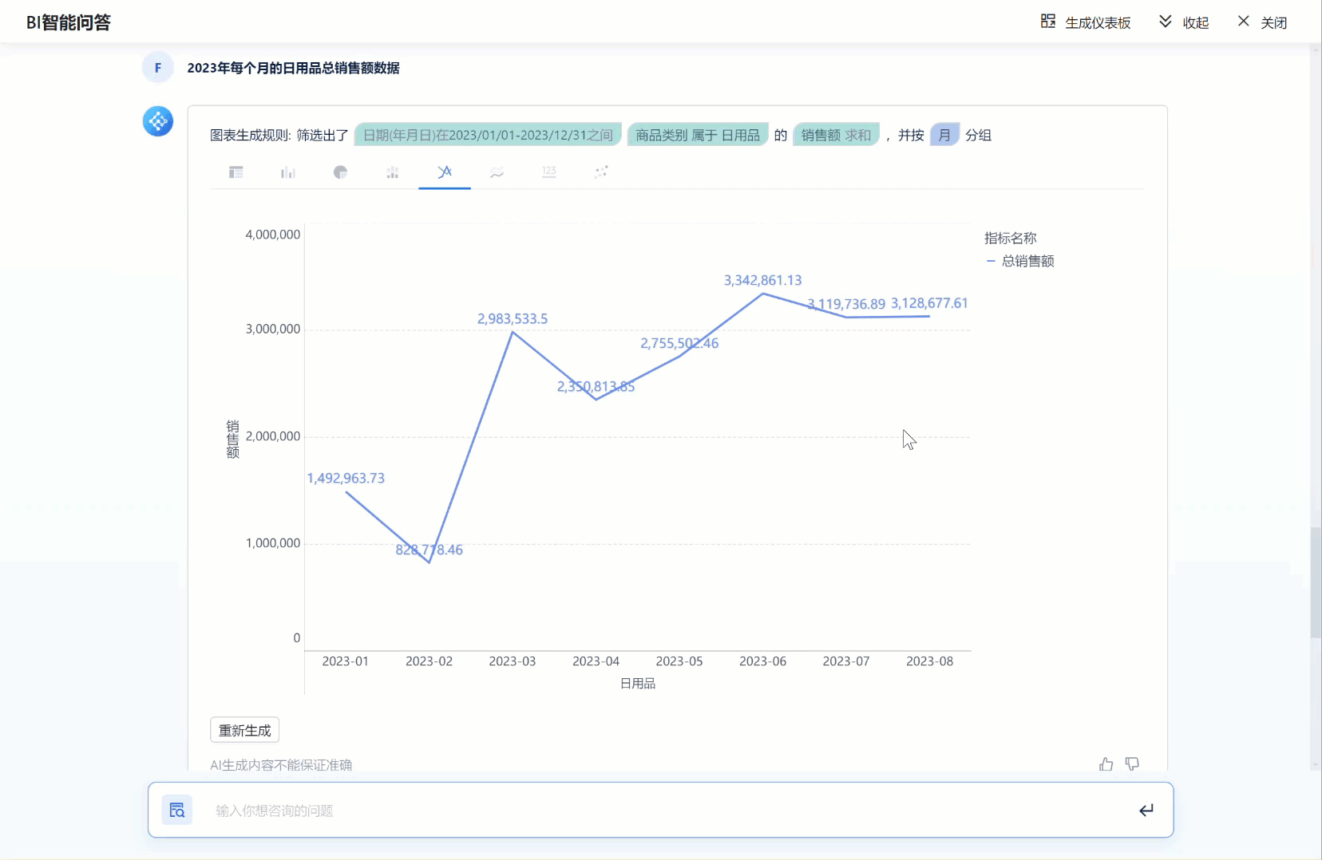Click the 重新生成 regenerate button

(245, 730)
